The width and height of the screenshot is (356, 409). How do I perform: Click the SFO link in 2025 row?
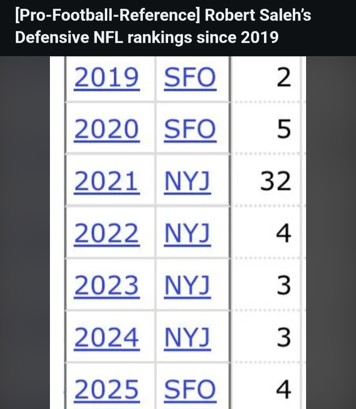tap(190, 389)
